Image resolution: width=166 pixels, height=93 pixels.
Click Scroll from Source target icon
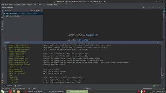pos(32,11)
